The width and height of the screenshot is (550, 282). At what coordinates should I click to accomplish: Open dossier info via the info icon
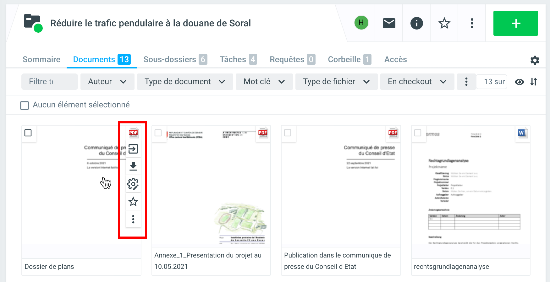pyautogui.click(x=416, y=23)
